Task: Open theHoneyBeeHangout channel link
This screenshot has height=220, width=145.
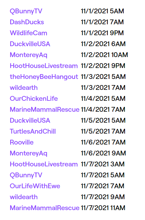Action: [x=44, y=77]
